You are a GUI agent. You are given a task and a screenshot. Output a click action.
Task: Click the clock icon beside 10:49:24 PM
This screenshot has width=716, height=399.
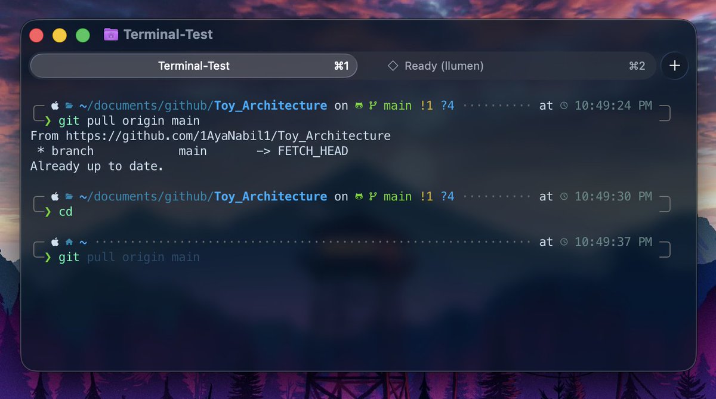pyautogui.click(x=564, y=106)
